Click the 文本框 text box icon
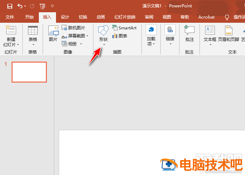Viewport: 245px width, 175px height. point(210,30)
